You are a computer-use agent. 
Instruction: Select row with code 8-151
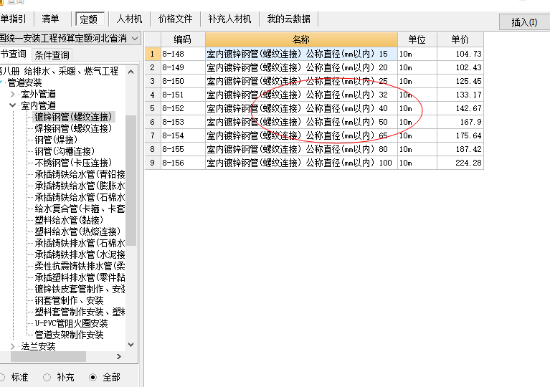coord(314,95)
